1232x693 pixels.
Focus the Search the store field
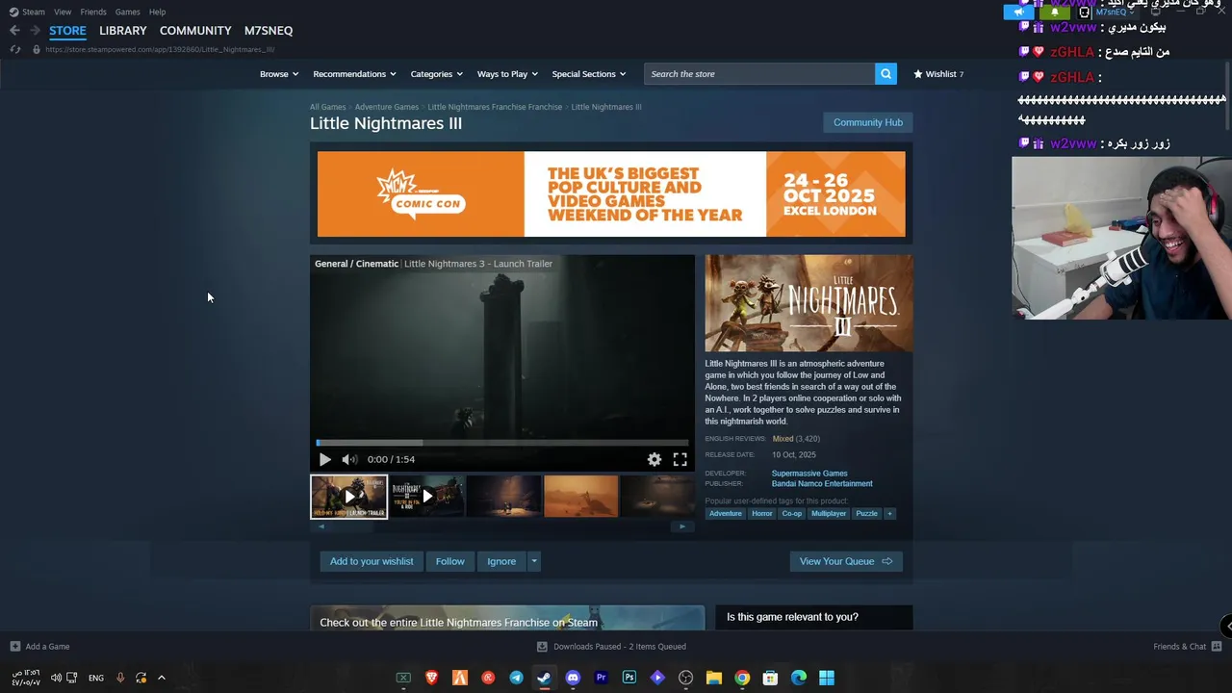click(759, 74)
